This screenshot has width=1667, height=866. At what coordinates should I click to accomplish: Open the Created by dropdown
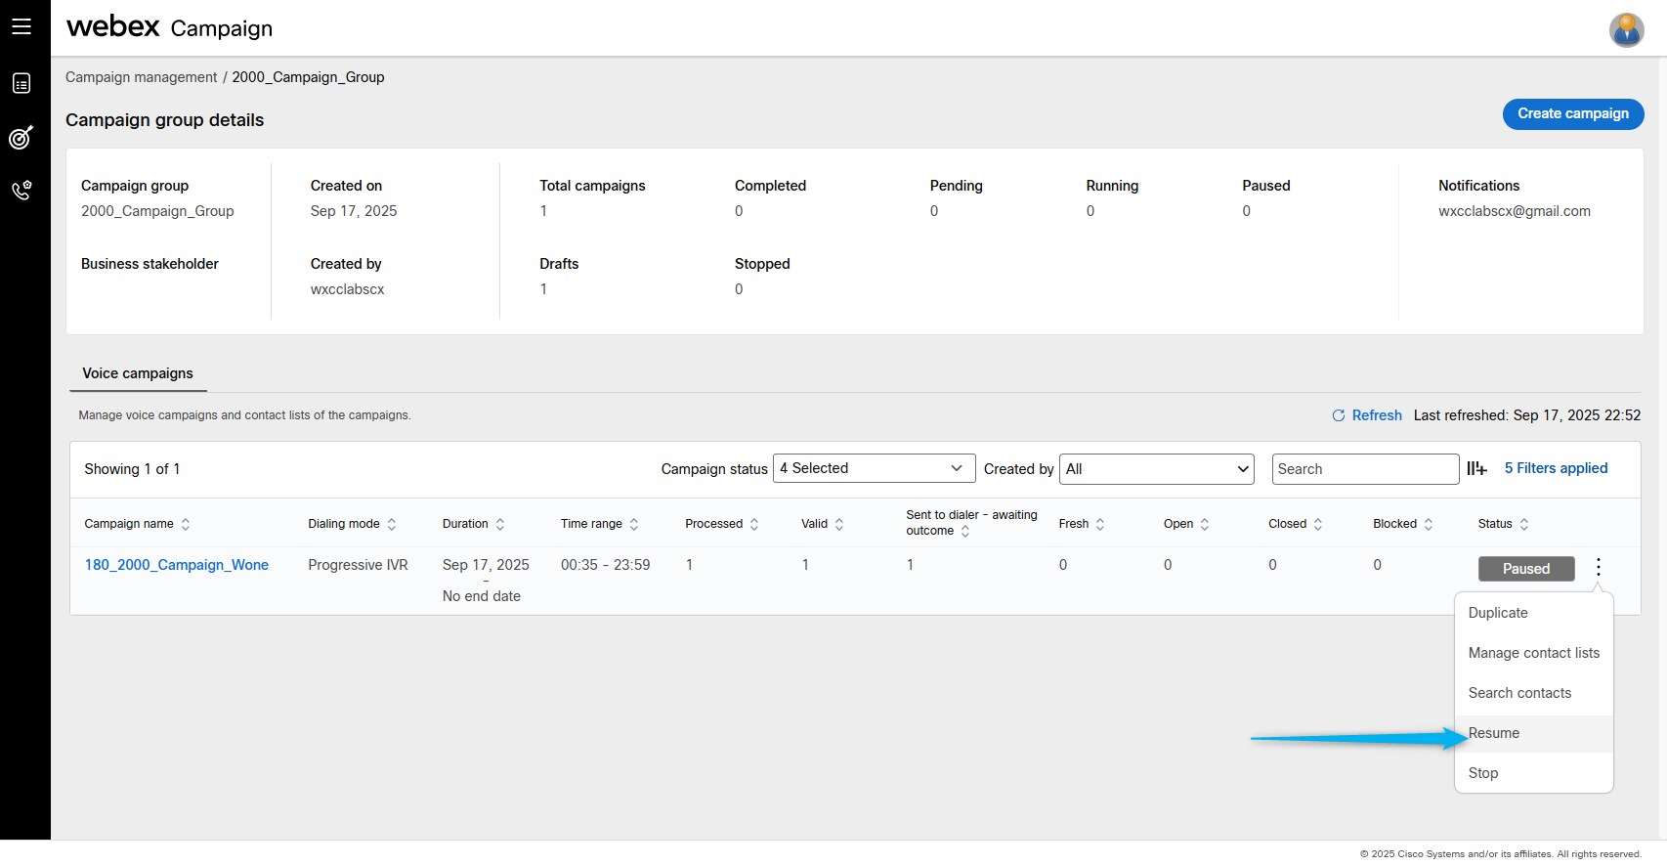[1156, 469]
